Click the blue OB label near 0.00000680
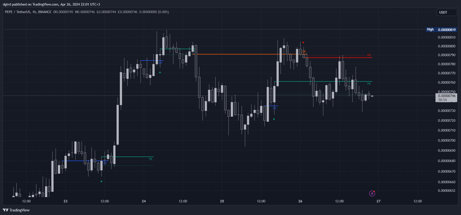The height and width of the screenshot is (215, 461). coord(105,163)
